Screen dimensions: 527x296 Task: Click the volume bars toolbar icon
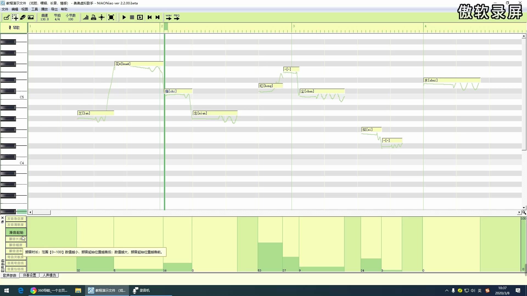[86, 17]
